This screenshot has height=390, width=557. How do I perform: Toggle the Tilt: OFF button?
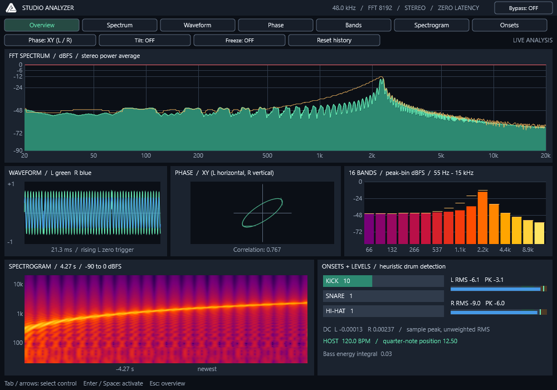pyautogui.click(x=145, y=40)
